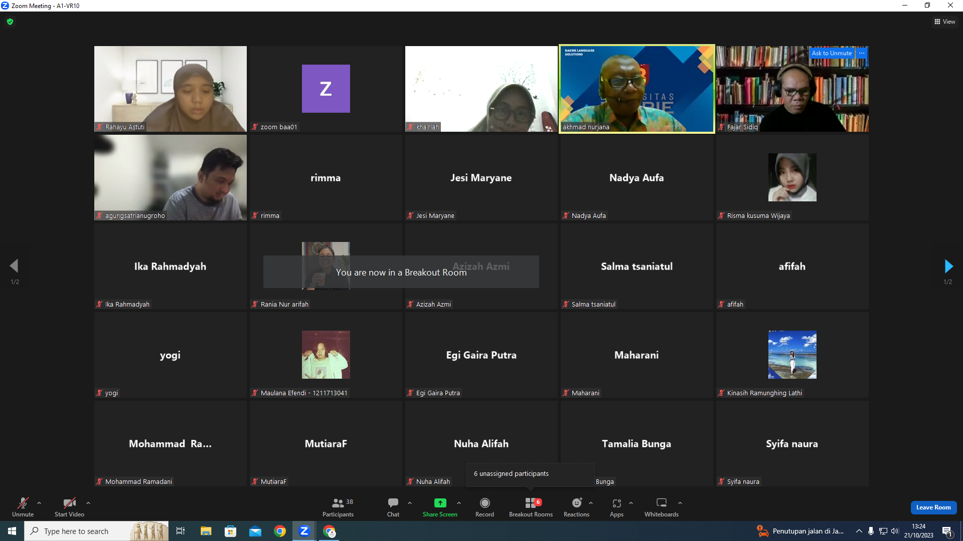Viewport: 963px width, 541px height.
Task: Click the microphone tray icon
Action: point(871,531)
